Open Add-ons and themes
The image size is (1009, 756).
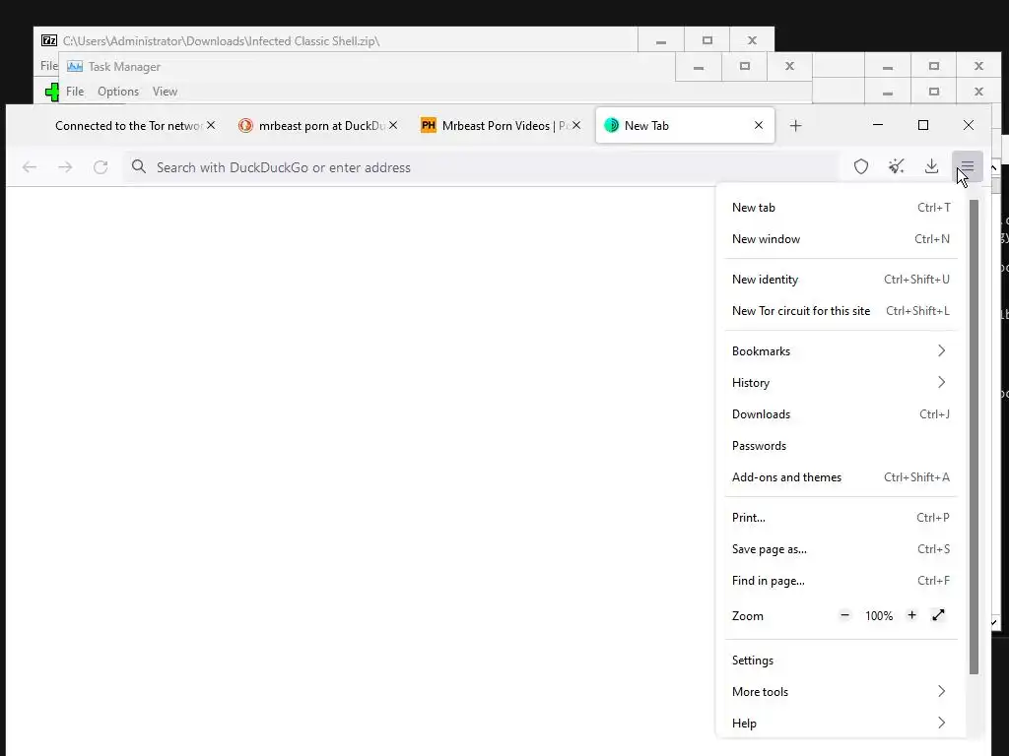(841, 477)
